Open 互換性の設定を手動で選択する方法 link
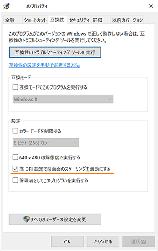 [x=44, y=65]
